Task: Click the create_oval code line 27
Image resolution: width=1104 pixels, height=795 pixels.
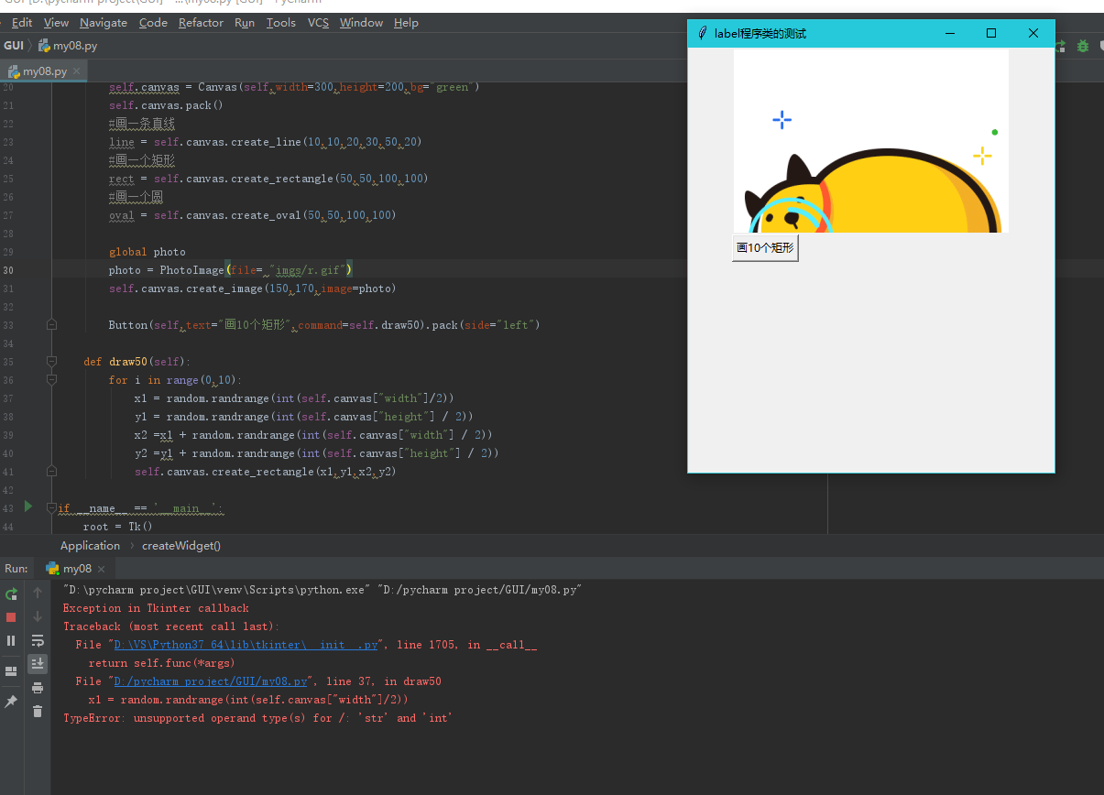Action: coord(252,215)
